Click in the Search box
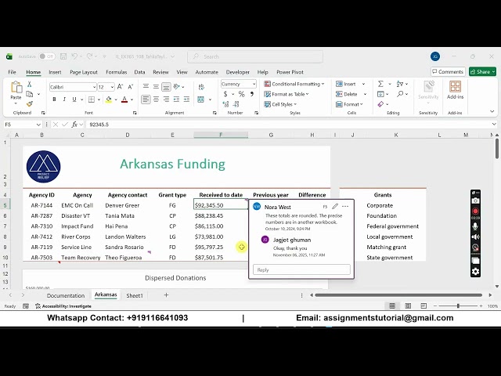This screenshot has width=501, height=376. (x=255, y=56)
